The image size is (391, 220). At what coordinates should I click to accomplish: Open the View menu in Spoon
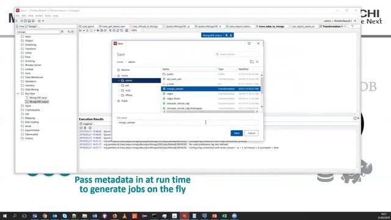31,16
